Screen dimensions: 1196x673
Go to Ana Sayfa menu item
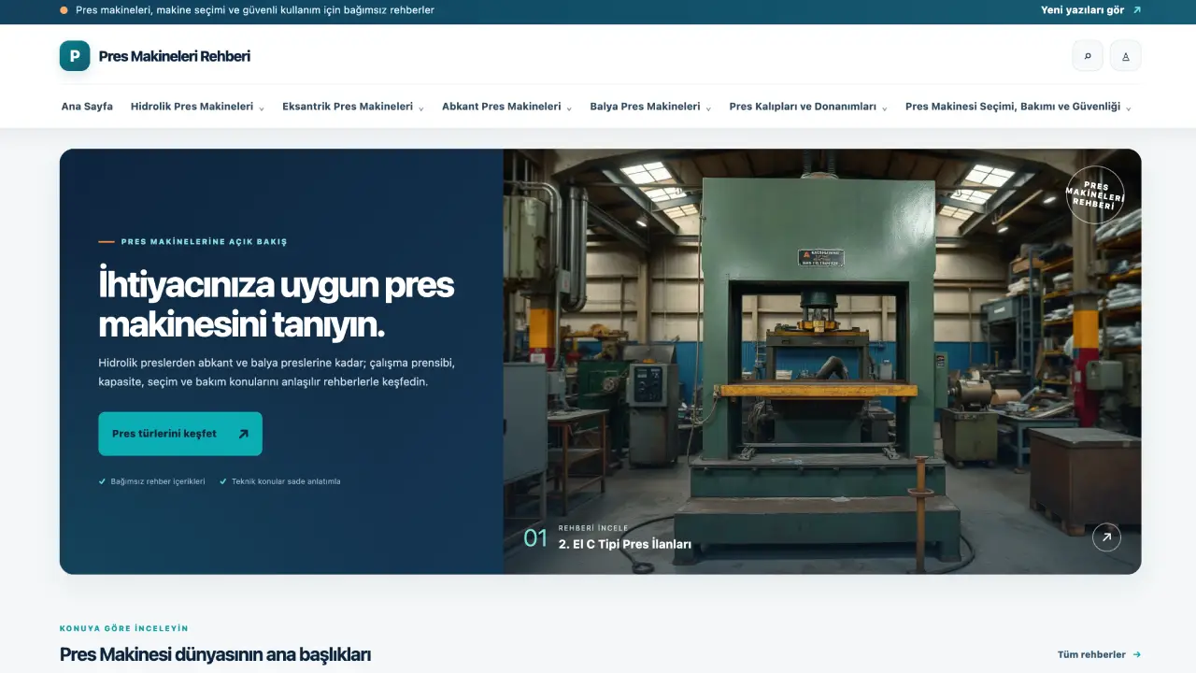click(x=87, y=107)
